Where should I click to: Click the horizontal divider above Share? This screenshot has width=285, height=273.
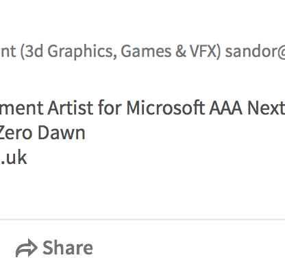(142, 219)
